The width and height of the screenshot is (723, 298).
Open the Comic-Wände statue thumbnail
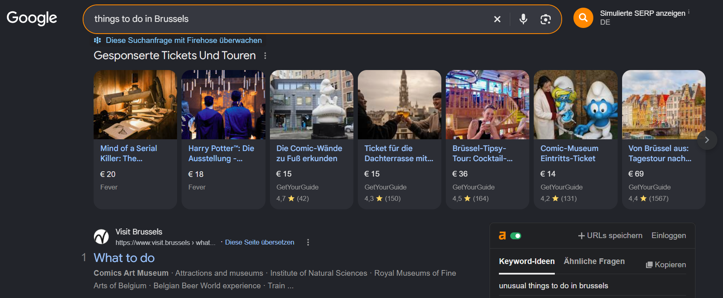(312, 105)
